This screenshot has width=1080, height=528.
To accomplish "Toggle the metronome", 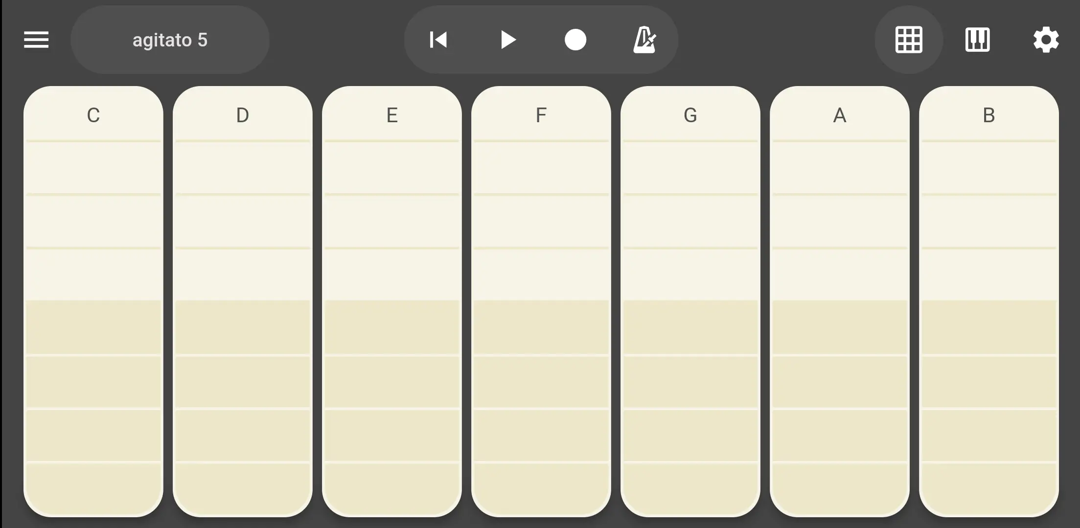I will 644,40.
